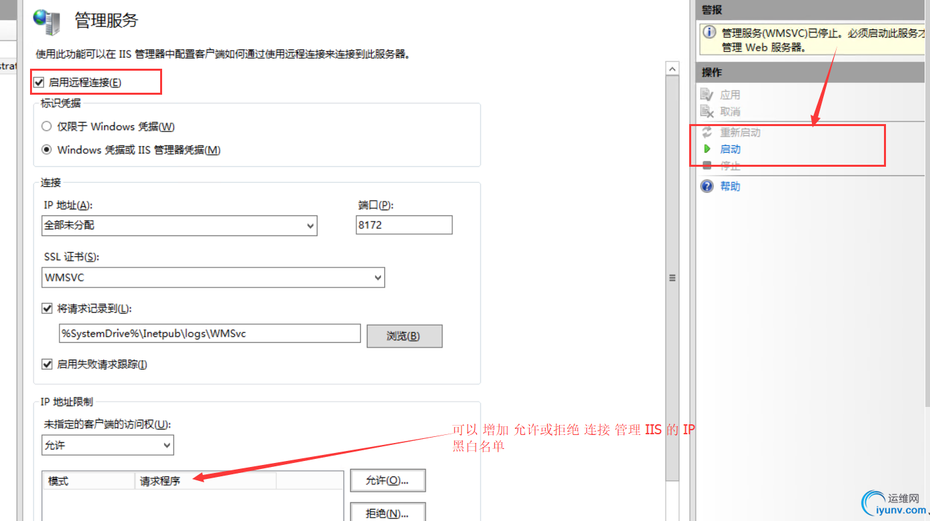Click the Management Service globe-server icon
Screen dimensions: 930x521
[47, 22]
